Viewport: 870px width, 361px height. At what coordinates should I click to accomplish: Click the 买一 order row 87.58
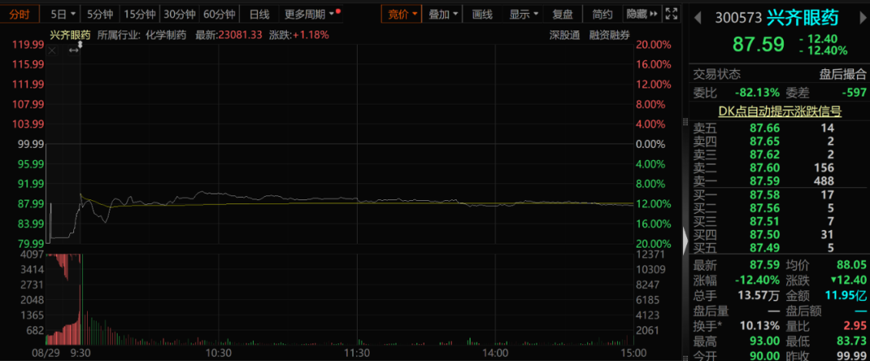tap(780, 195)
